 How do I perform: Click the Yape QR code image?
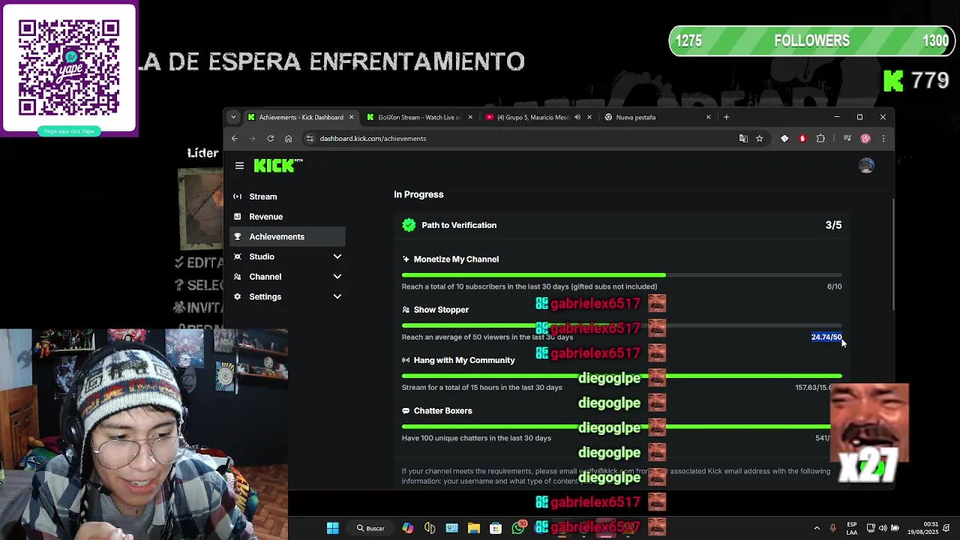point(69,67)
